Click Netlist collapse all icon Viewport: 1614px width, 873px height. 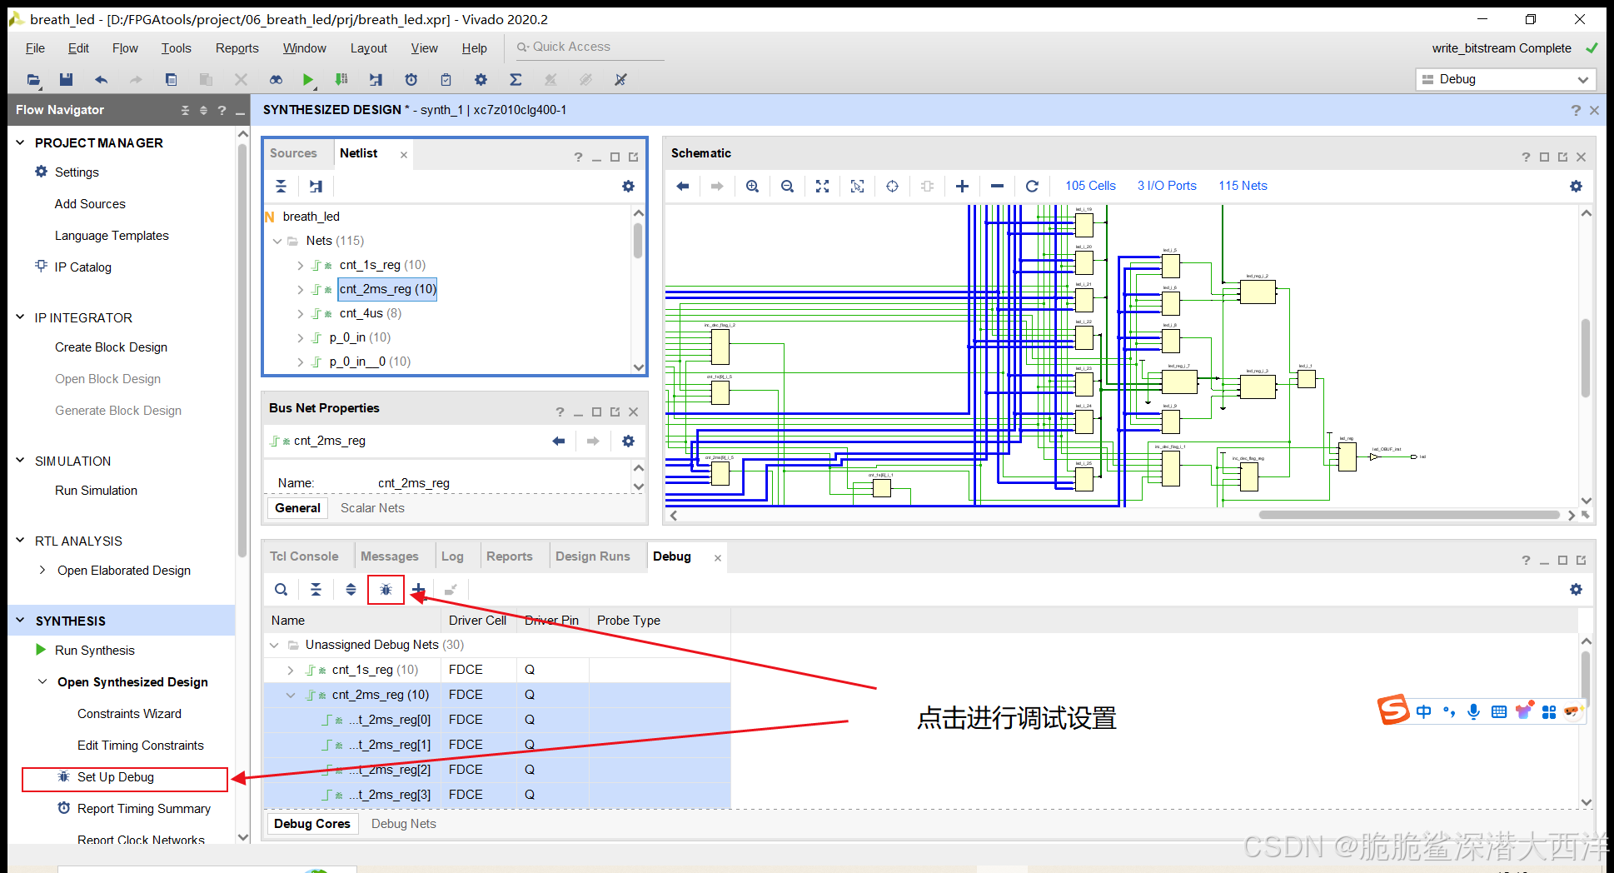coord(281,186)
